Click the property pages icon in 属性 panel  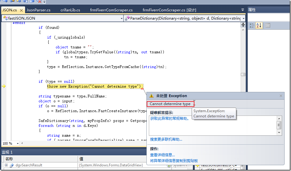pos(268,25)
